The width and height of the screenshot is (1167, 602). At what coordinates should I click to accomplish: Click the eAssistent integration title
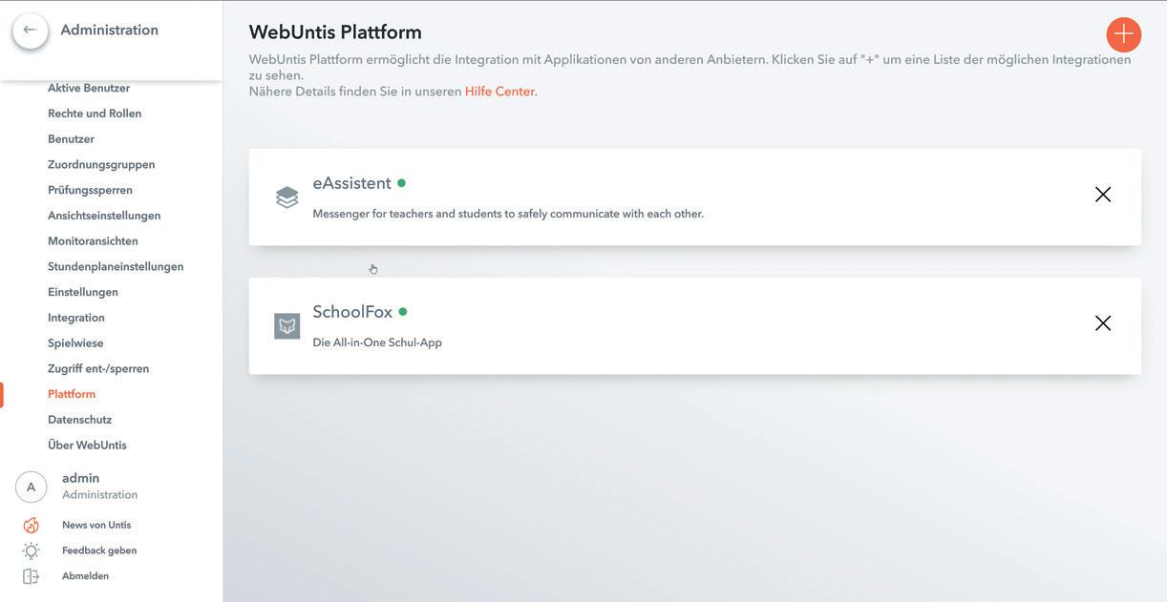(x=351, y=183)
